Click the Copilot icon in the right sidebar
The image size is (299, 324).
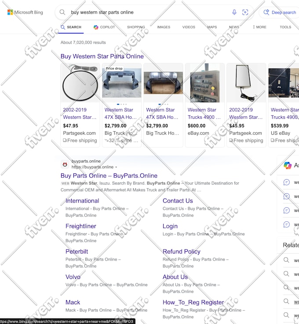[x=288, y=166]
